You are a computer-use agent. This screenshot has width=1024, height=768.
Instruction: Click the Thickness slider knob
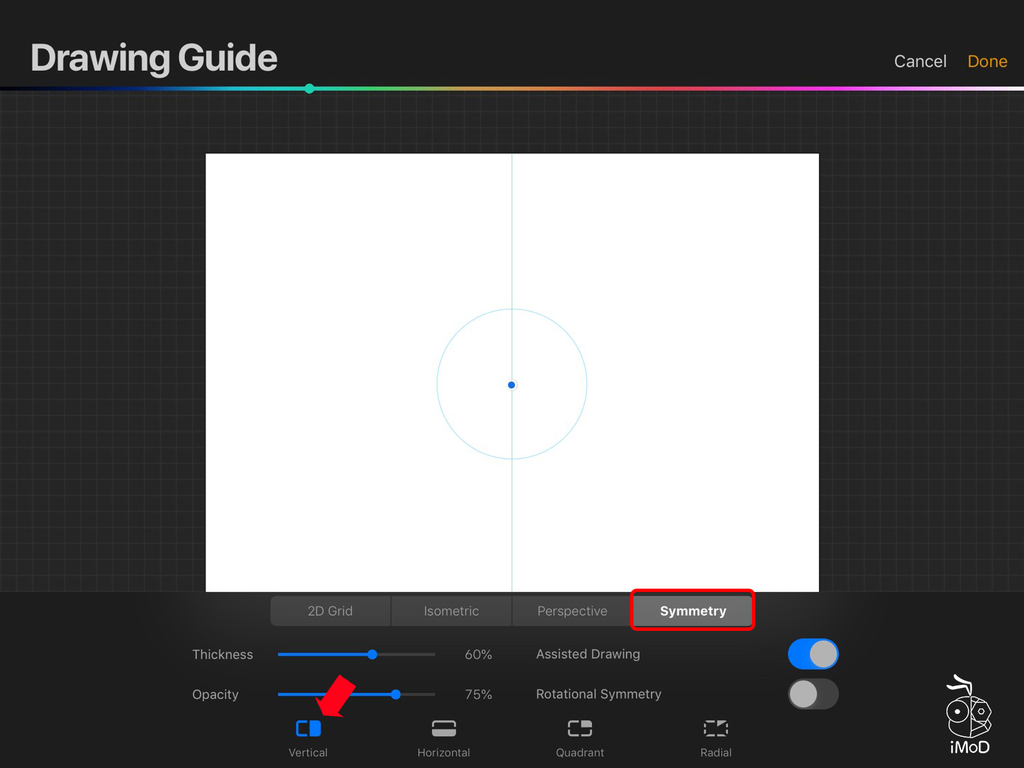pos(372,654)
